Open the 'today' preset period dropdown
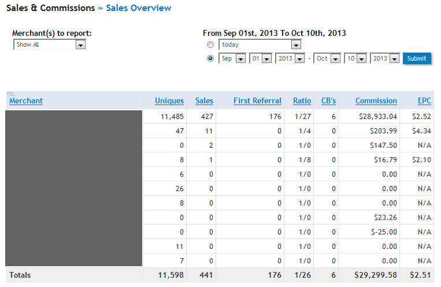This screenshot has height=287, width=441. coord(296,44)
